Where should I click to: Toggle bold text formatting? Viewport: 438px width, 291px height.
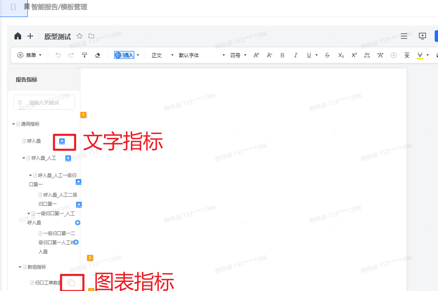coord(283,55)
